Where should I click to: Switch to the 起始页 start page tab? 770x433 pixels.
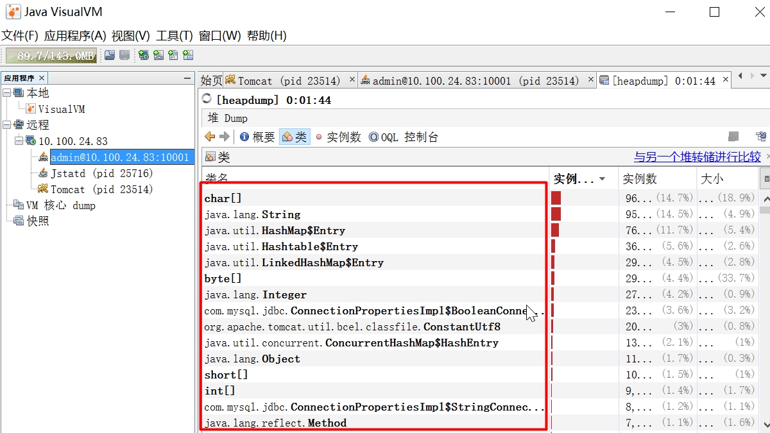[x=210, y=80]
